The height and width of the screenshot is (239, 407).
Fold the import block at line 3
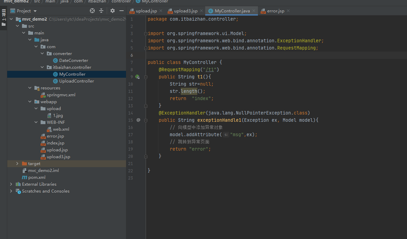(x=146, y=33)
